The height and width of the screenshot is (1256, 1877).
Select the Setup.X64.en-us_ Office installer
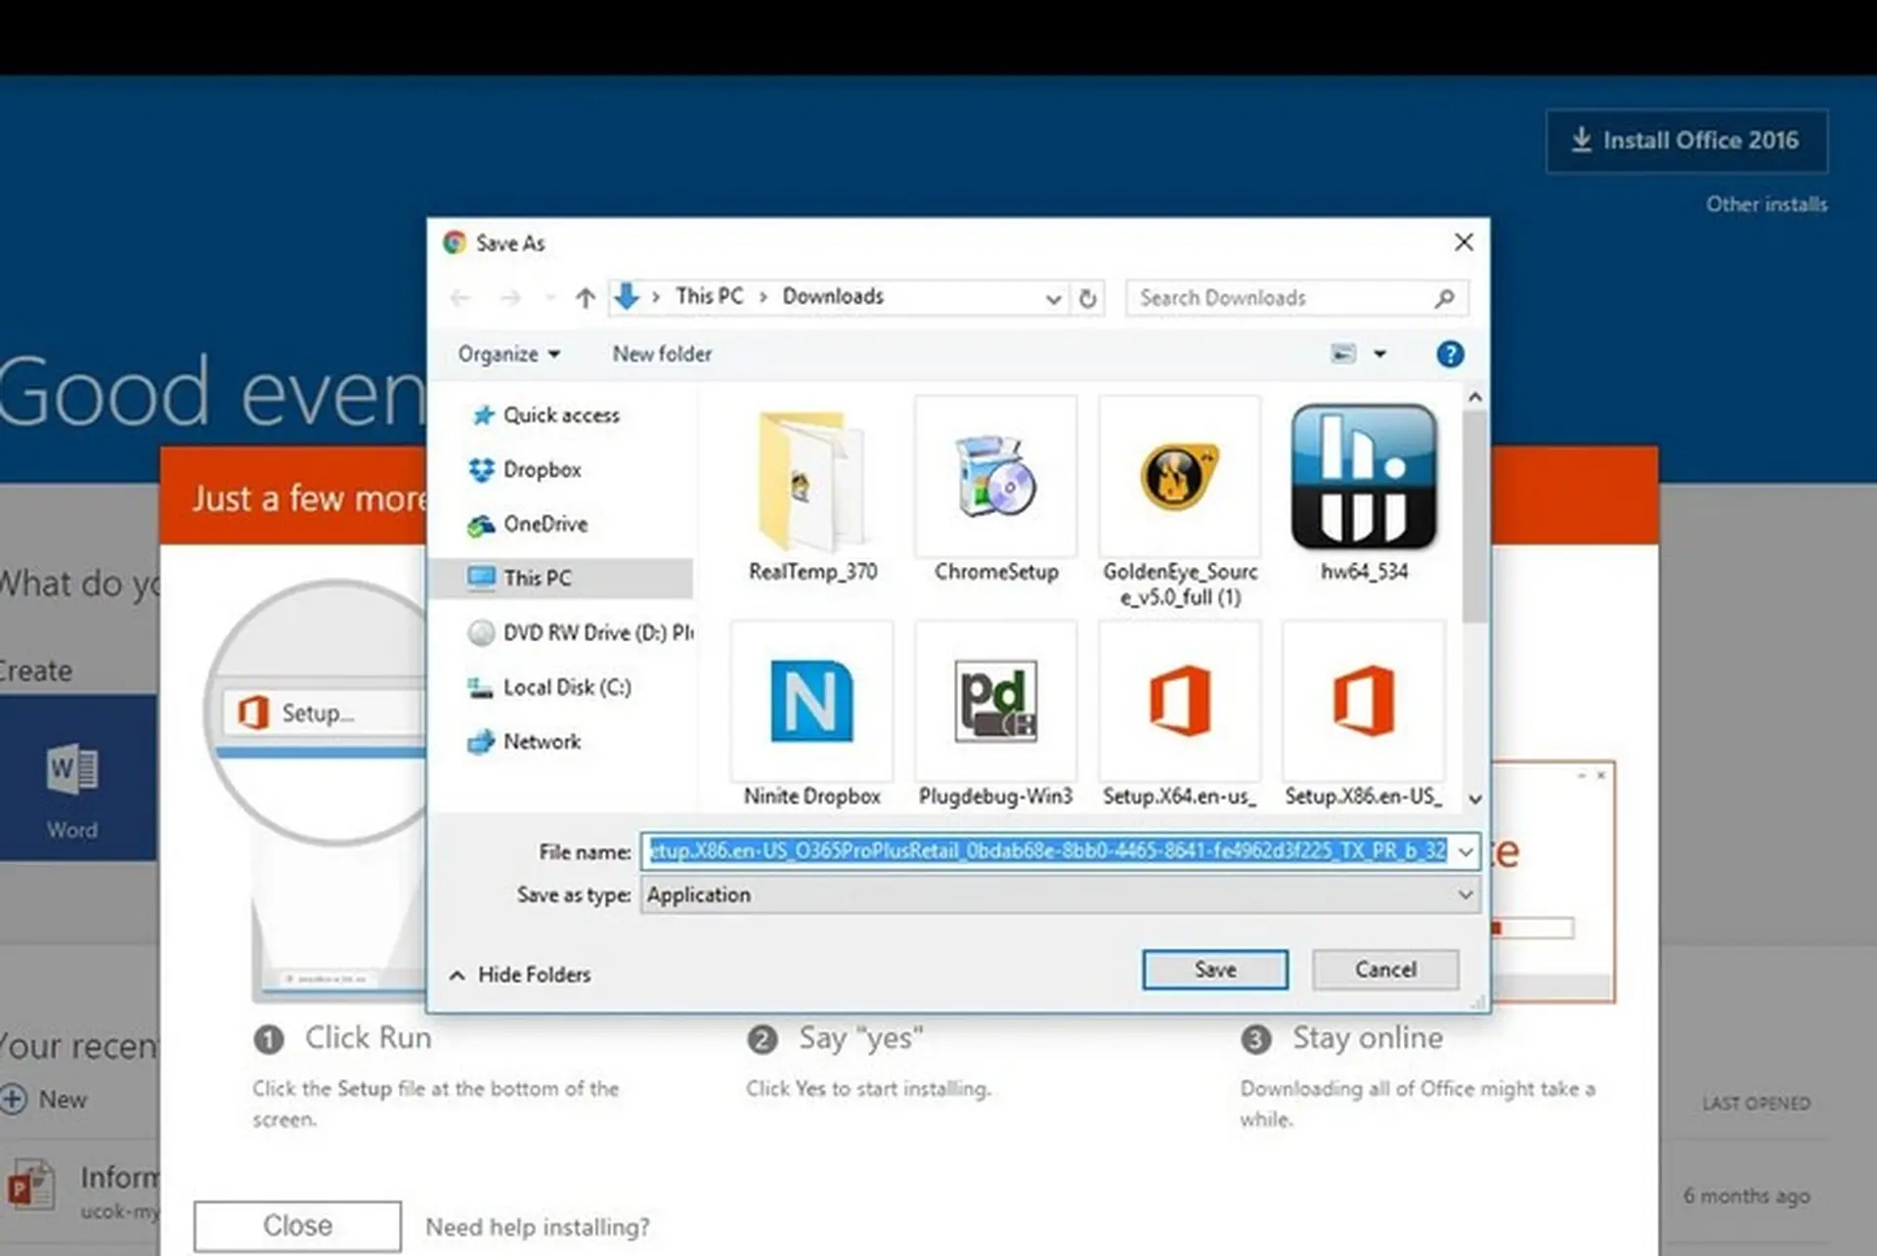pyautogui.click(x=1178, y=702)
